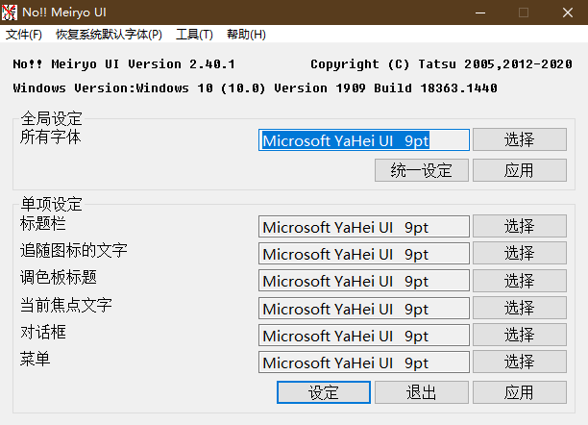588x425 pixels.
Task: Click the No!! Meiryo UI app icon
Action: (x=10, y=12)
